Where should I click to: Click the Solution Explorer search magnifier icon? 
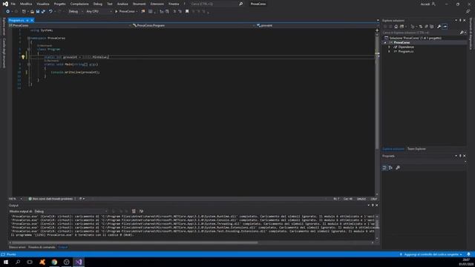[462, 33]
